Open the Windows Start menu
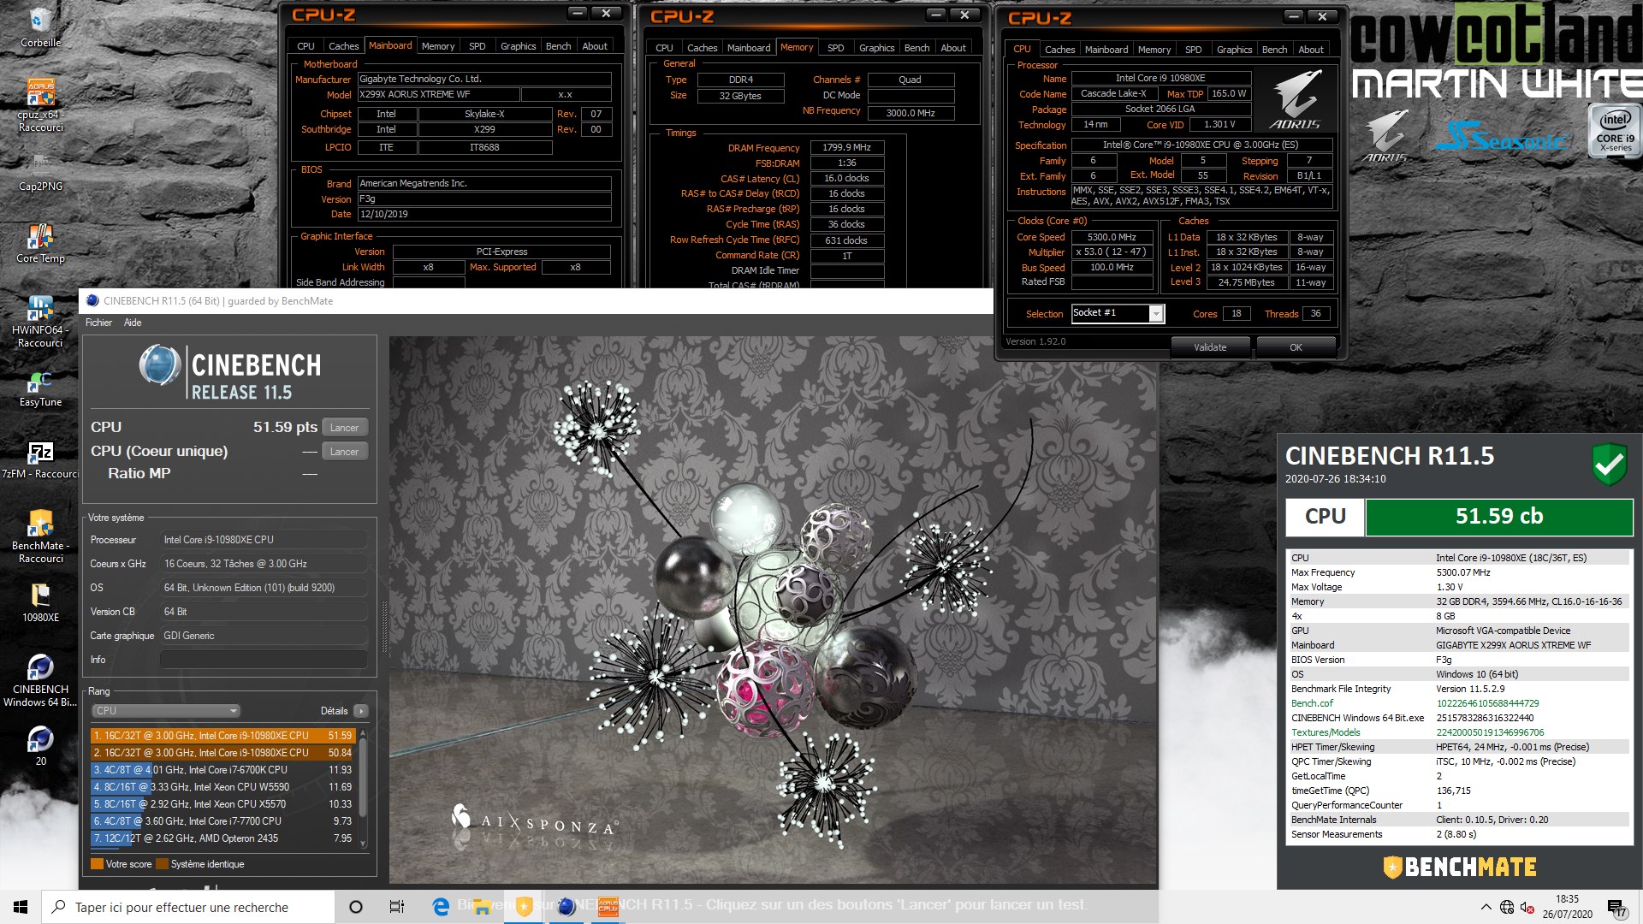Viewport: 1643px width, 924px height. pos(21,907)
